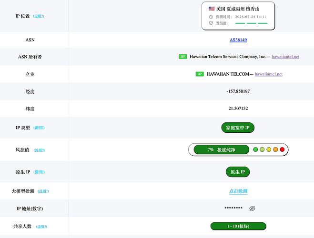Open 说明 help next to 共享人数
Image resolution: width=314 pixels, height=238 pixels.
[41, 227]
